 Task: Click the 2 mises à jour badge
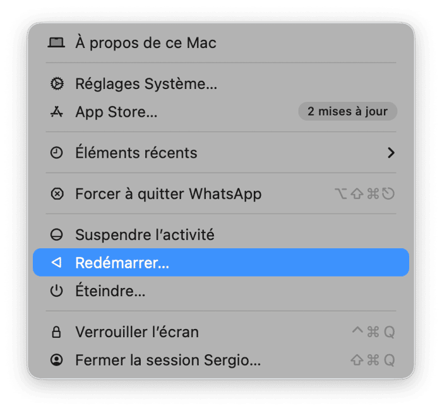[x=347, y=112]
